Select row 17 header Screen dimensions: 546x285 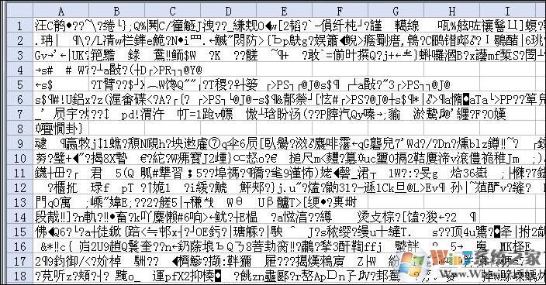pyautogui.click(x=20, y=261)
